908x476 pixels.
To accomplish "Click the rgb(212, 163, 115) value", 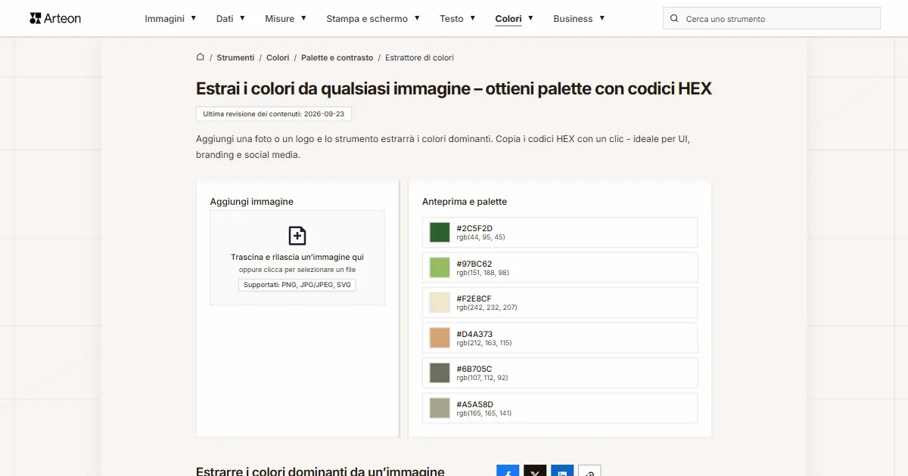I will [x=484, y=343].
